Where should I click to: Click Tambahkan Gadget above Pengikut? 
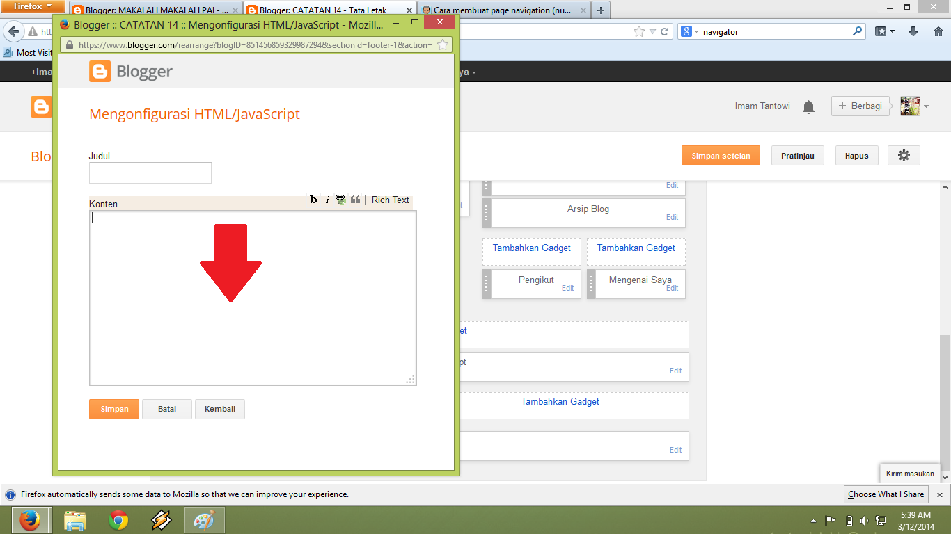tap(532, 248)
